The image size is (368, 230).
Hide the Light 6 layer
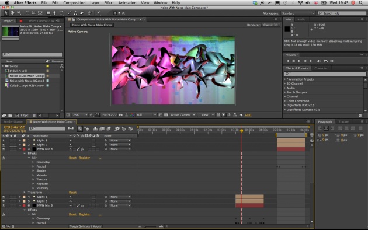[4, 197]
